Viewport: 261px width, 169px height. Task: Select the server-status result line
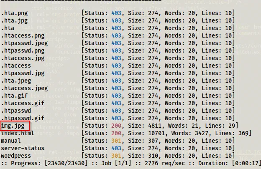[118, 148]
